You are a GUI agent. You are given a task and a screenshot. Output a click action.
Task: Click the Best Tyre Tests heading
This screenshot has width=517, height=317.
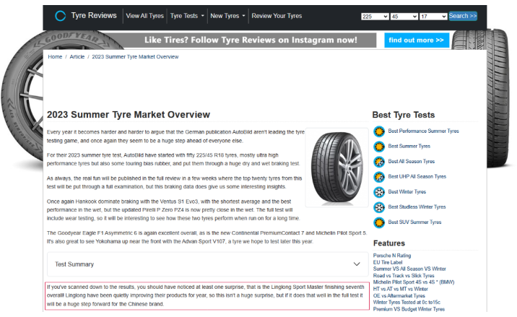tap(403, 115)
